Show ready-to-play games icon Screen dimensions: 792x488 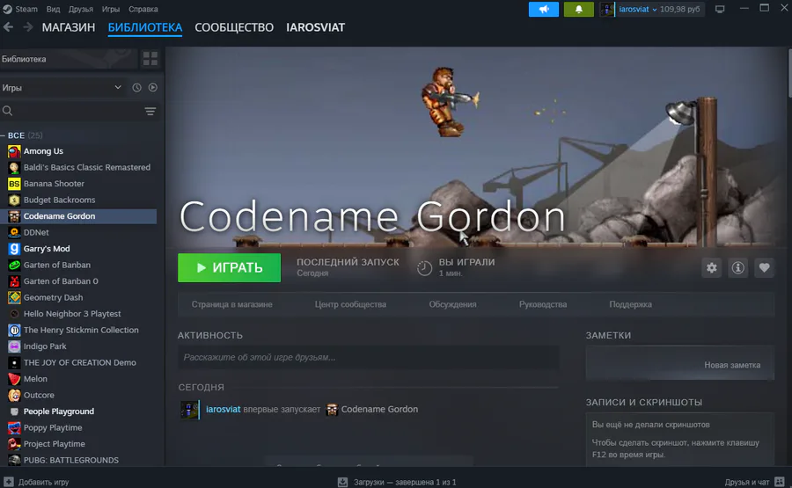[152, 88]
